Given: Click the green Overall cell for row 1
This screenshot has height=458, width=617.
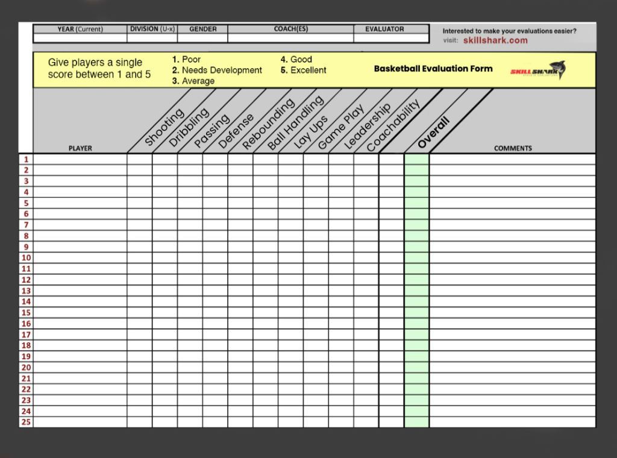Looking at the screenshot, I should click(416, 158).
